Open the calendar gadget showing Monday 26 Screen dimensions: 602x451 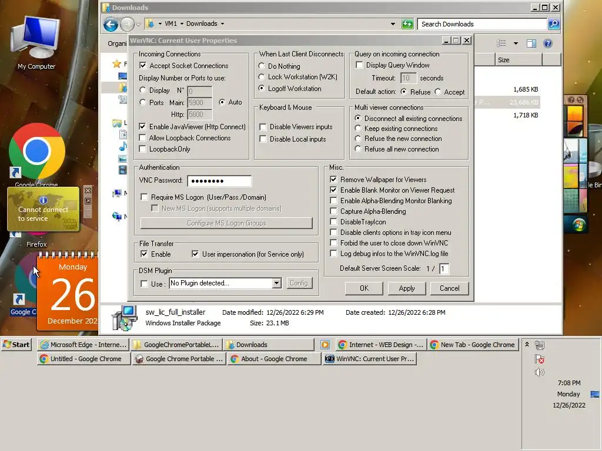[68, 291]
